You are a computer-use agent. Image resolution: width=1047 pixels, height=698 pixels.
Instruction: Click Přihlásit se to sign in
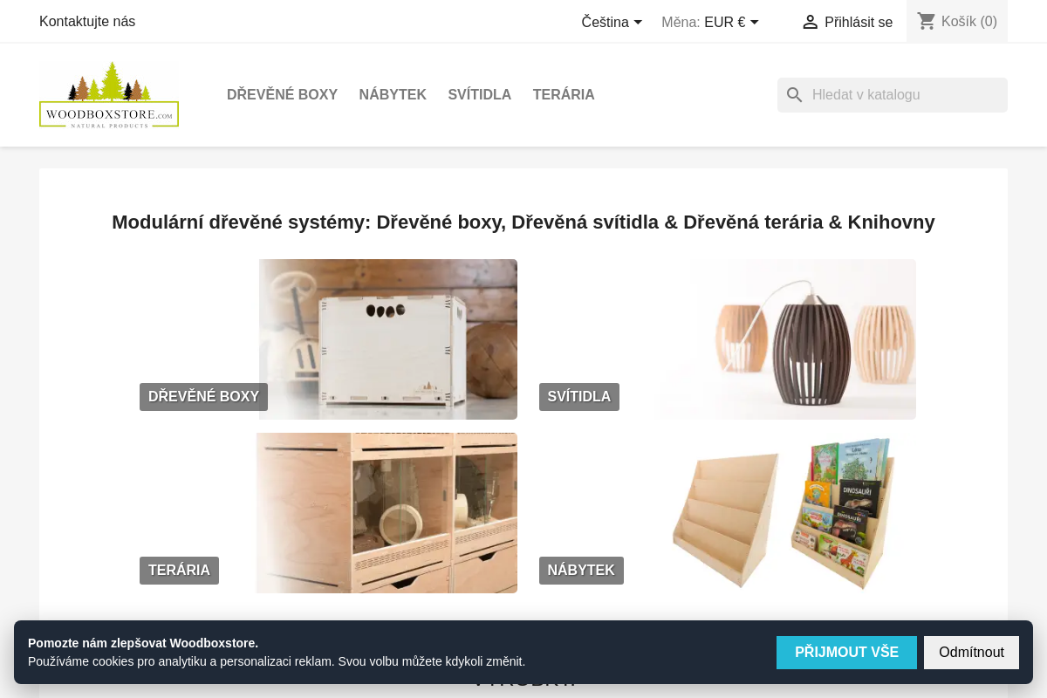[x=859, y=22]
